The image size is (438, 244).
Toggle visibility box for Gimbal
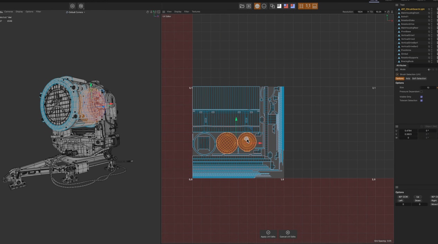[429, 54]
